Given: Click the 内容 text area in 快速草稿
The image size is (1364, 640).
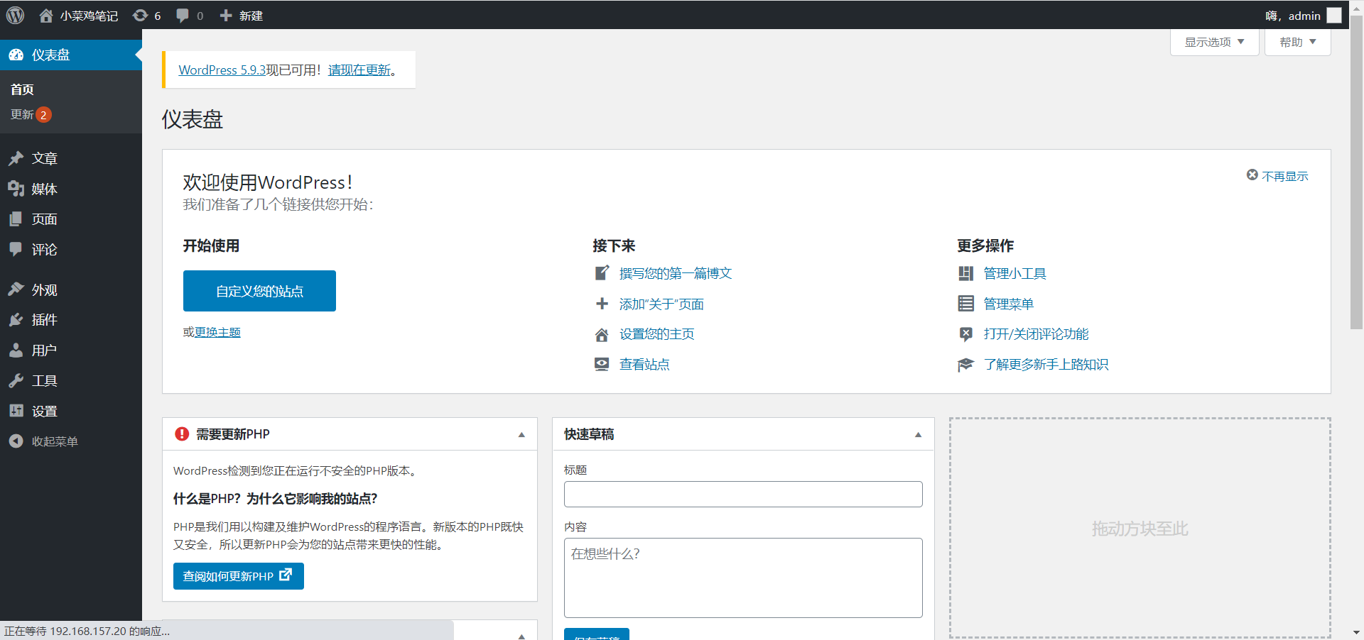Looking at the screenshot, I should pos(743,578).
